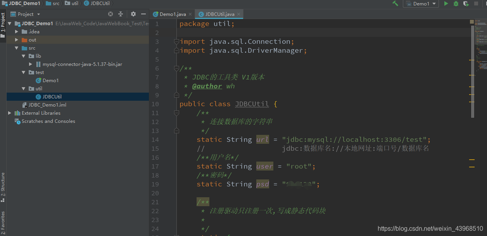
Task: Click the locate/scroll-from-source target icon
Action: pos(111,14)
